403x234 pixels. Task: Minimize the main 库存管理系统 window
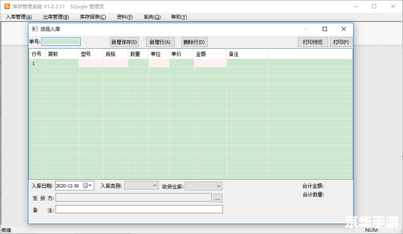click(356, 6)
